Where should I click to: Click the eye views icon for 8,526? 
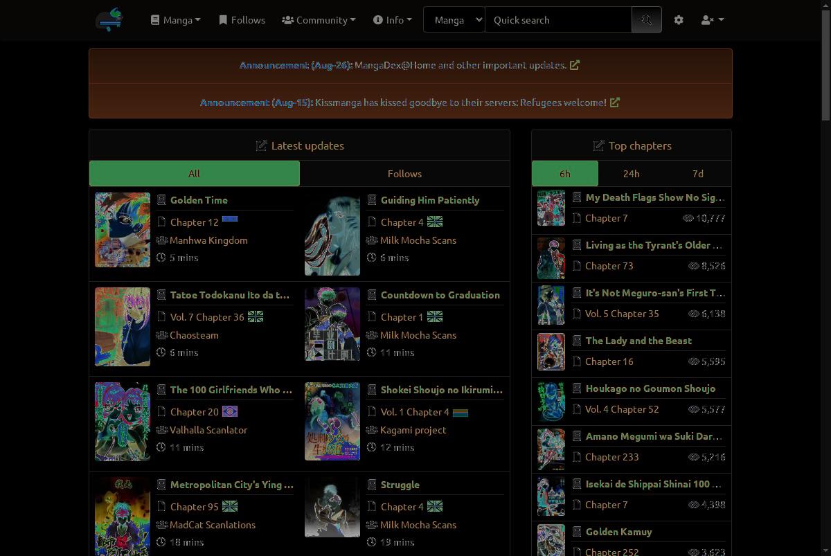click(694, 266)
